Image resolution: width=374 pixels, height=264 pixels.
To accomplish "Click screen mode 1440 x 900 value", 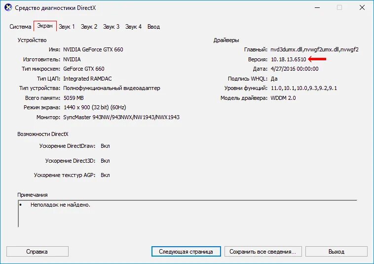I will [x=95, y=107].
